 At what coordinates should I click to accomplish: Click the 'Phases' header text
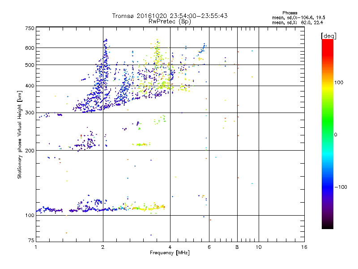[x=290, y=13]
